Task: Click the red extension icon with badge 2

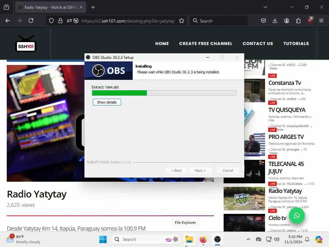Action: pos(310,20)
